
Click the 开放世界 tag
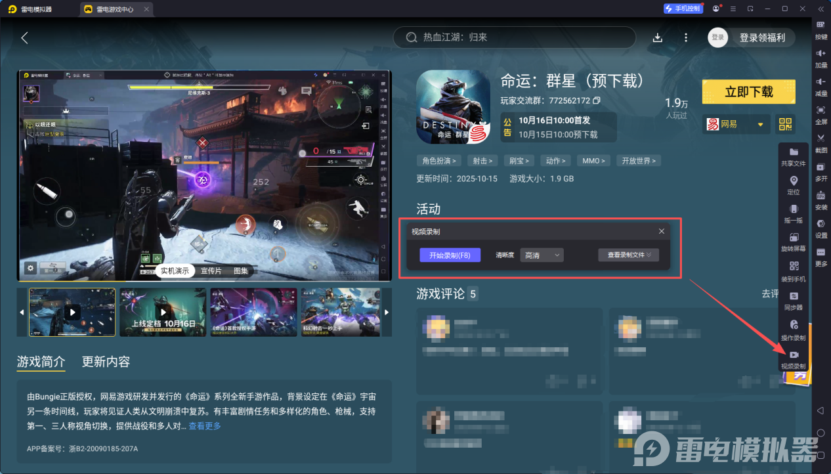(x=639, y=160)
